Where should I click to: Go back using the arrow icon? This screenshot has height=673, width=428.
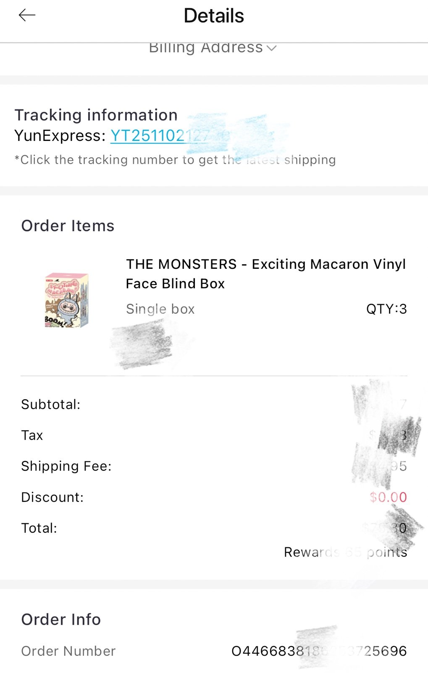[27, 16]
